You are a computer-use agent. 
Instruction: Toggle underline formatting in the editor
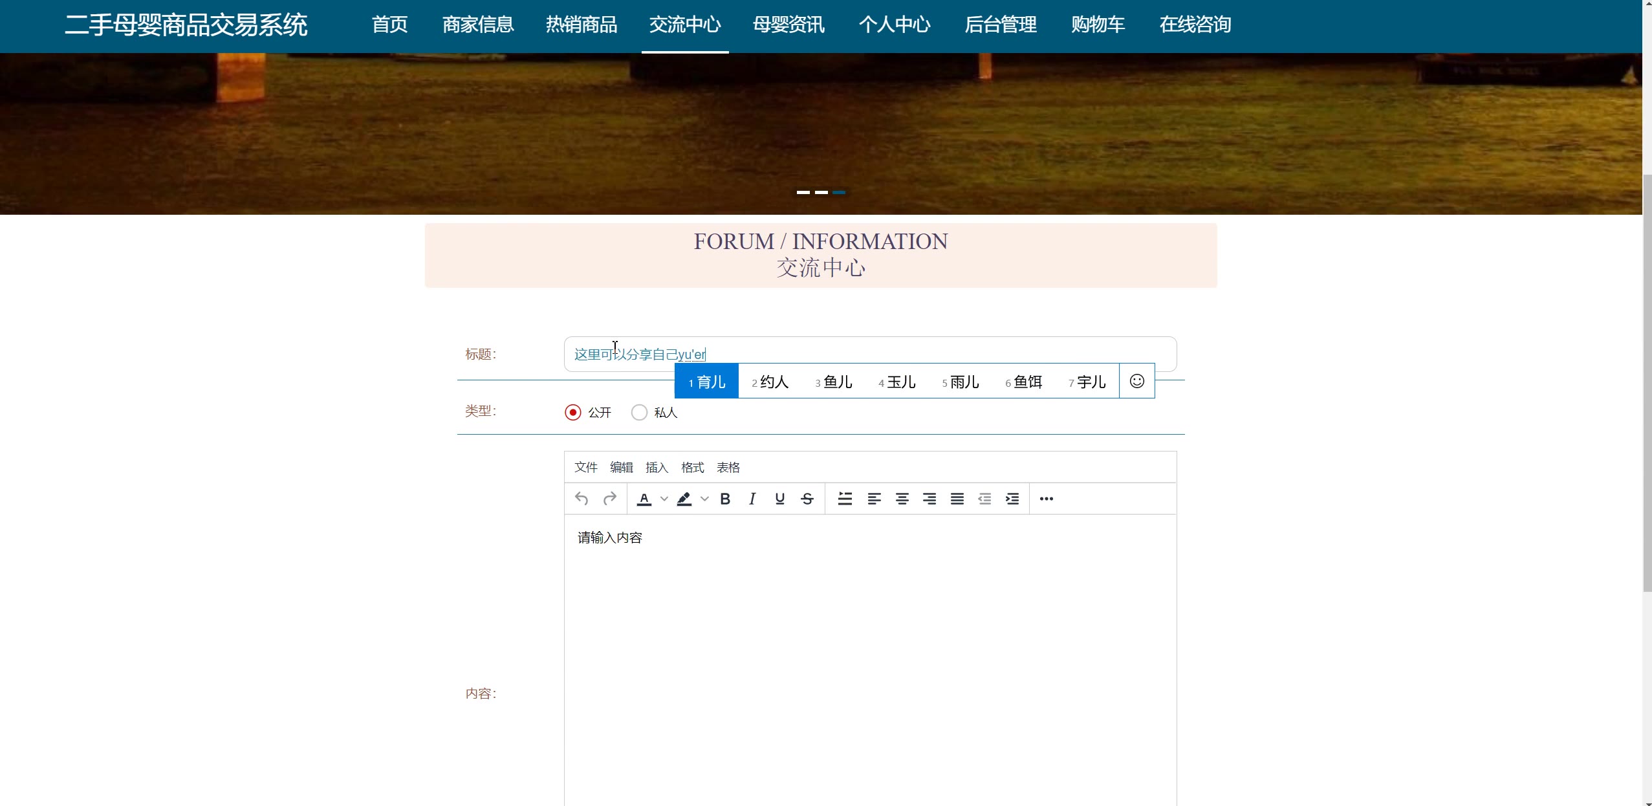[x=779, y=499]
